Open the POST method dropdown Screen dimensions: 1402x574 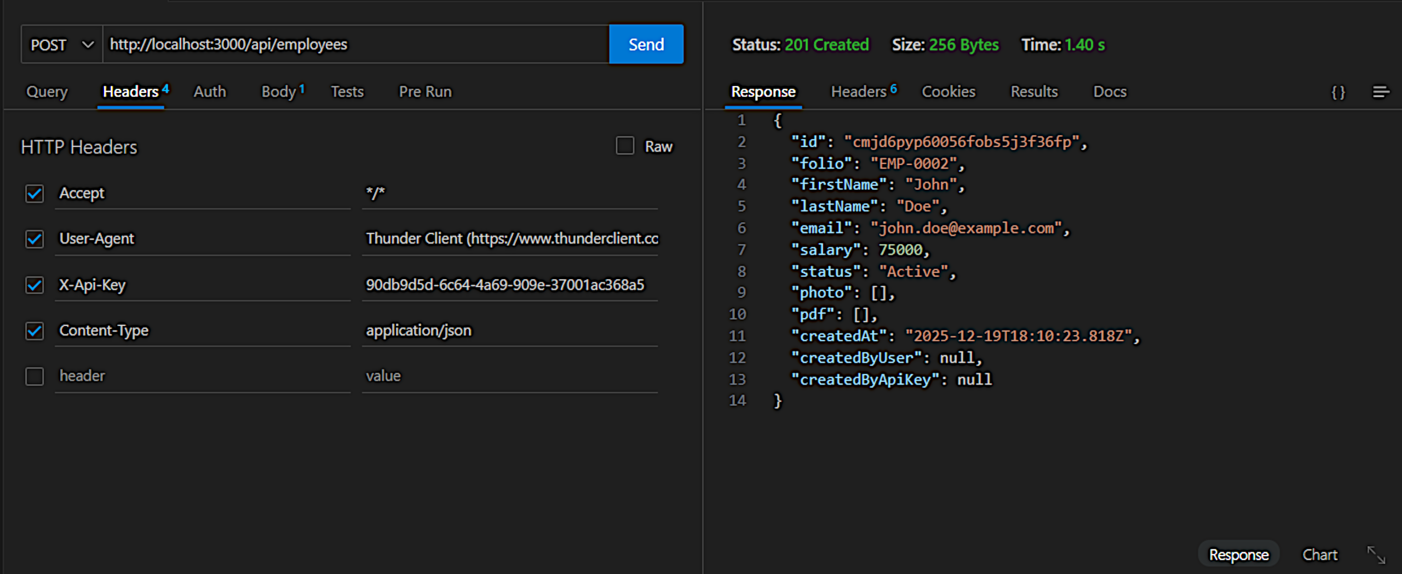coord(60,44)
